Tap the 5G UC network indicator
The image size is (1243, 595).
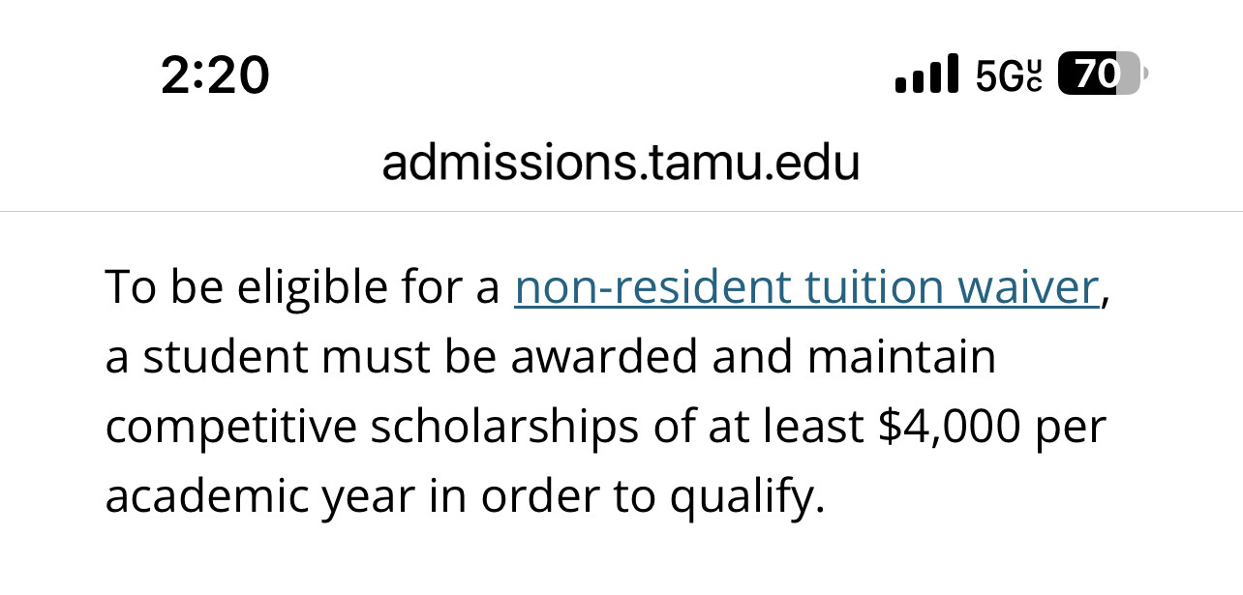pyautogui.click(x=1008, y=75)
